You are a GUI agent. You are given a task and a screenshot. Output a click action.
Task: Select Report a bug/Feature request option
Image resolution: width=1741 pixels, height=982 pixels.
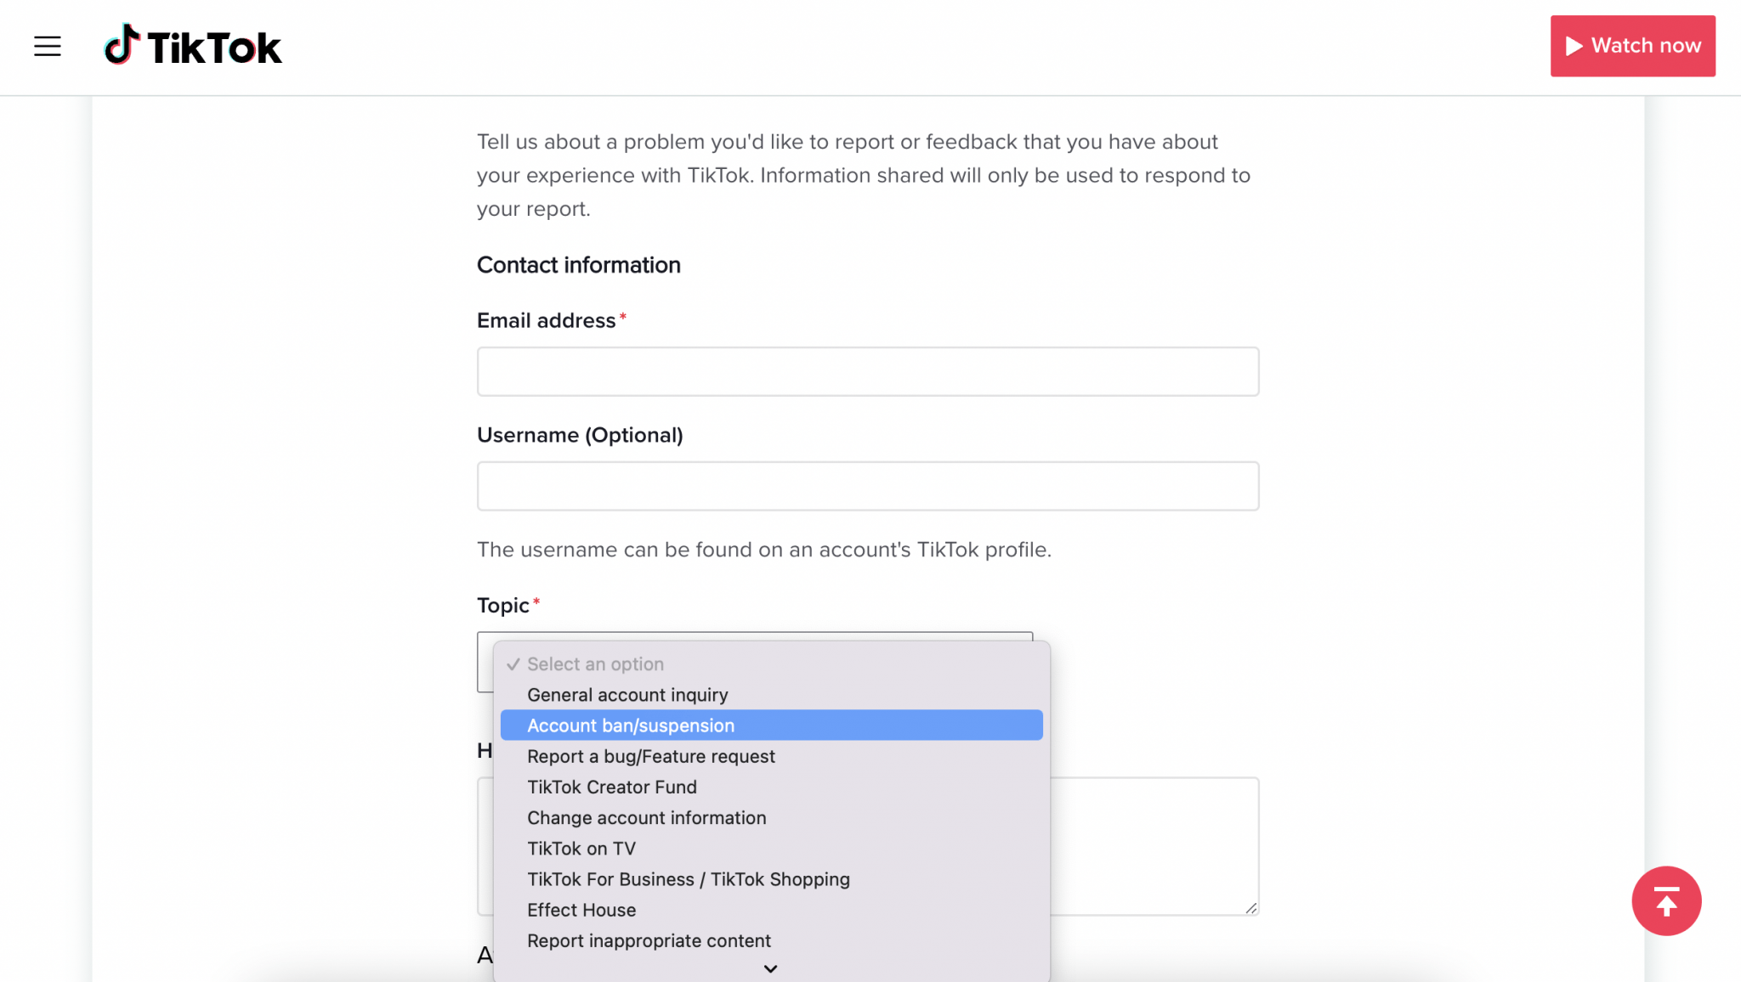point(650,756)
